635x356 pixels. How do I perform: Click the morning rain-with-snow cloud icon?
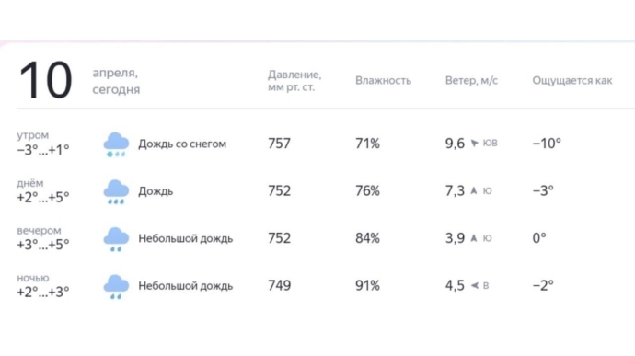[116, 144]
